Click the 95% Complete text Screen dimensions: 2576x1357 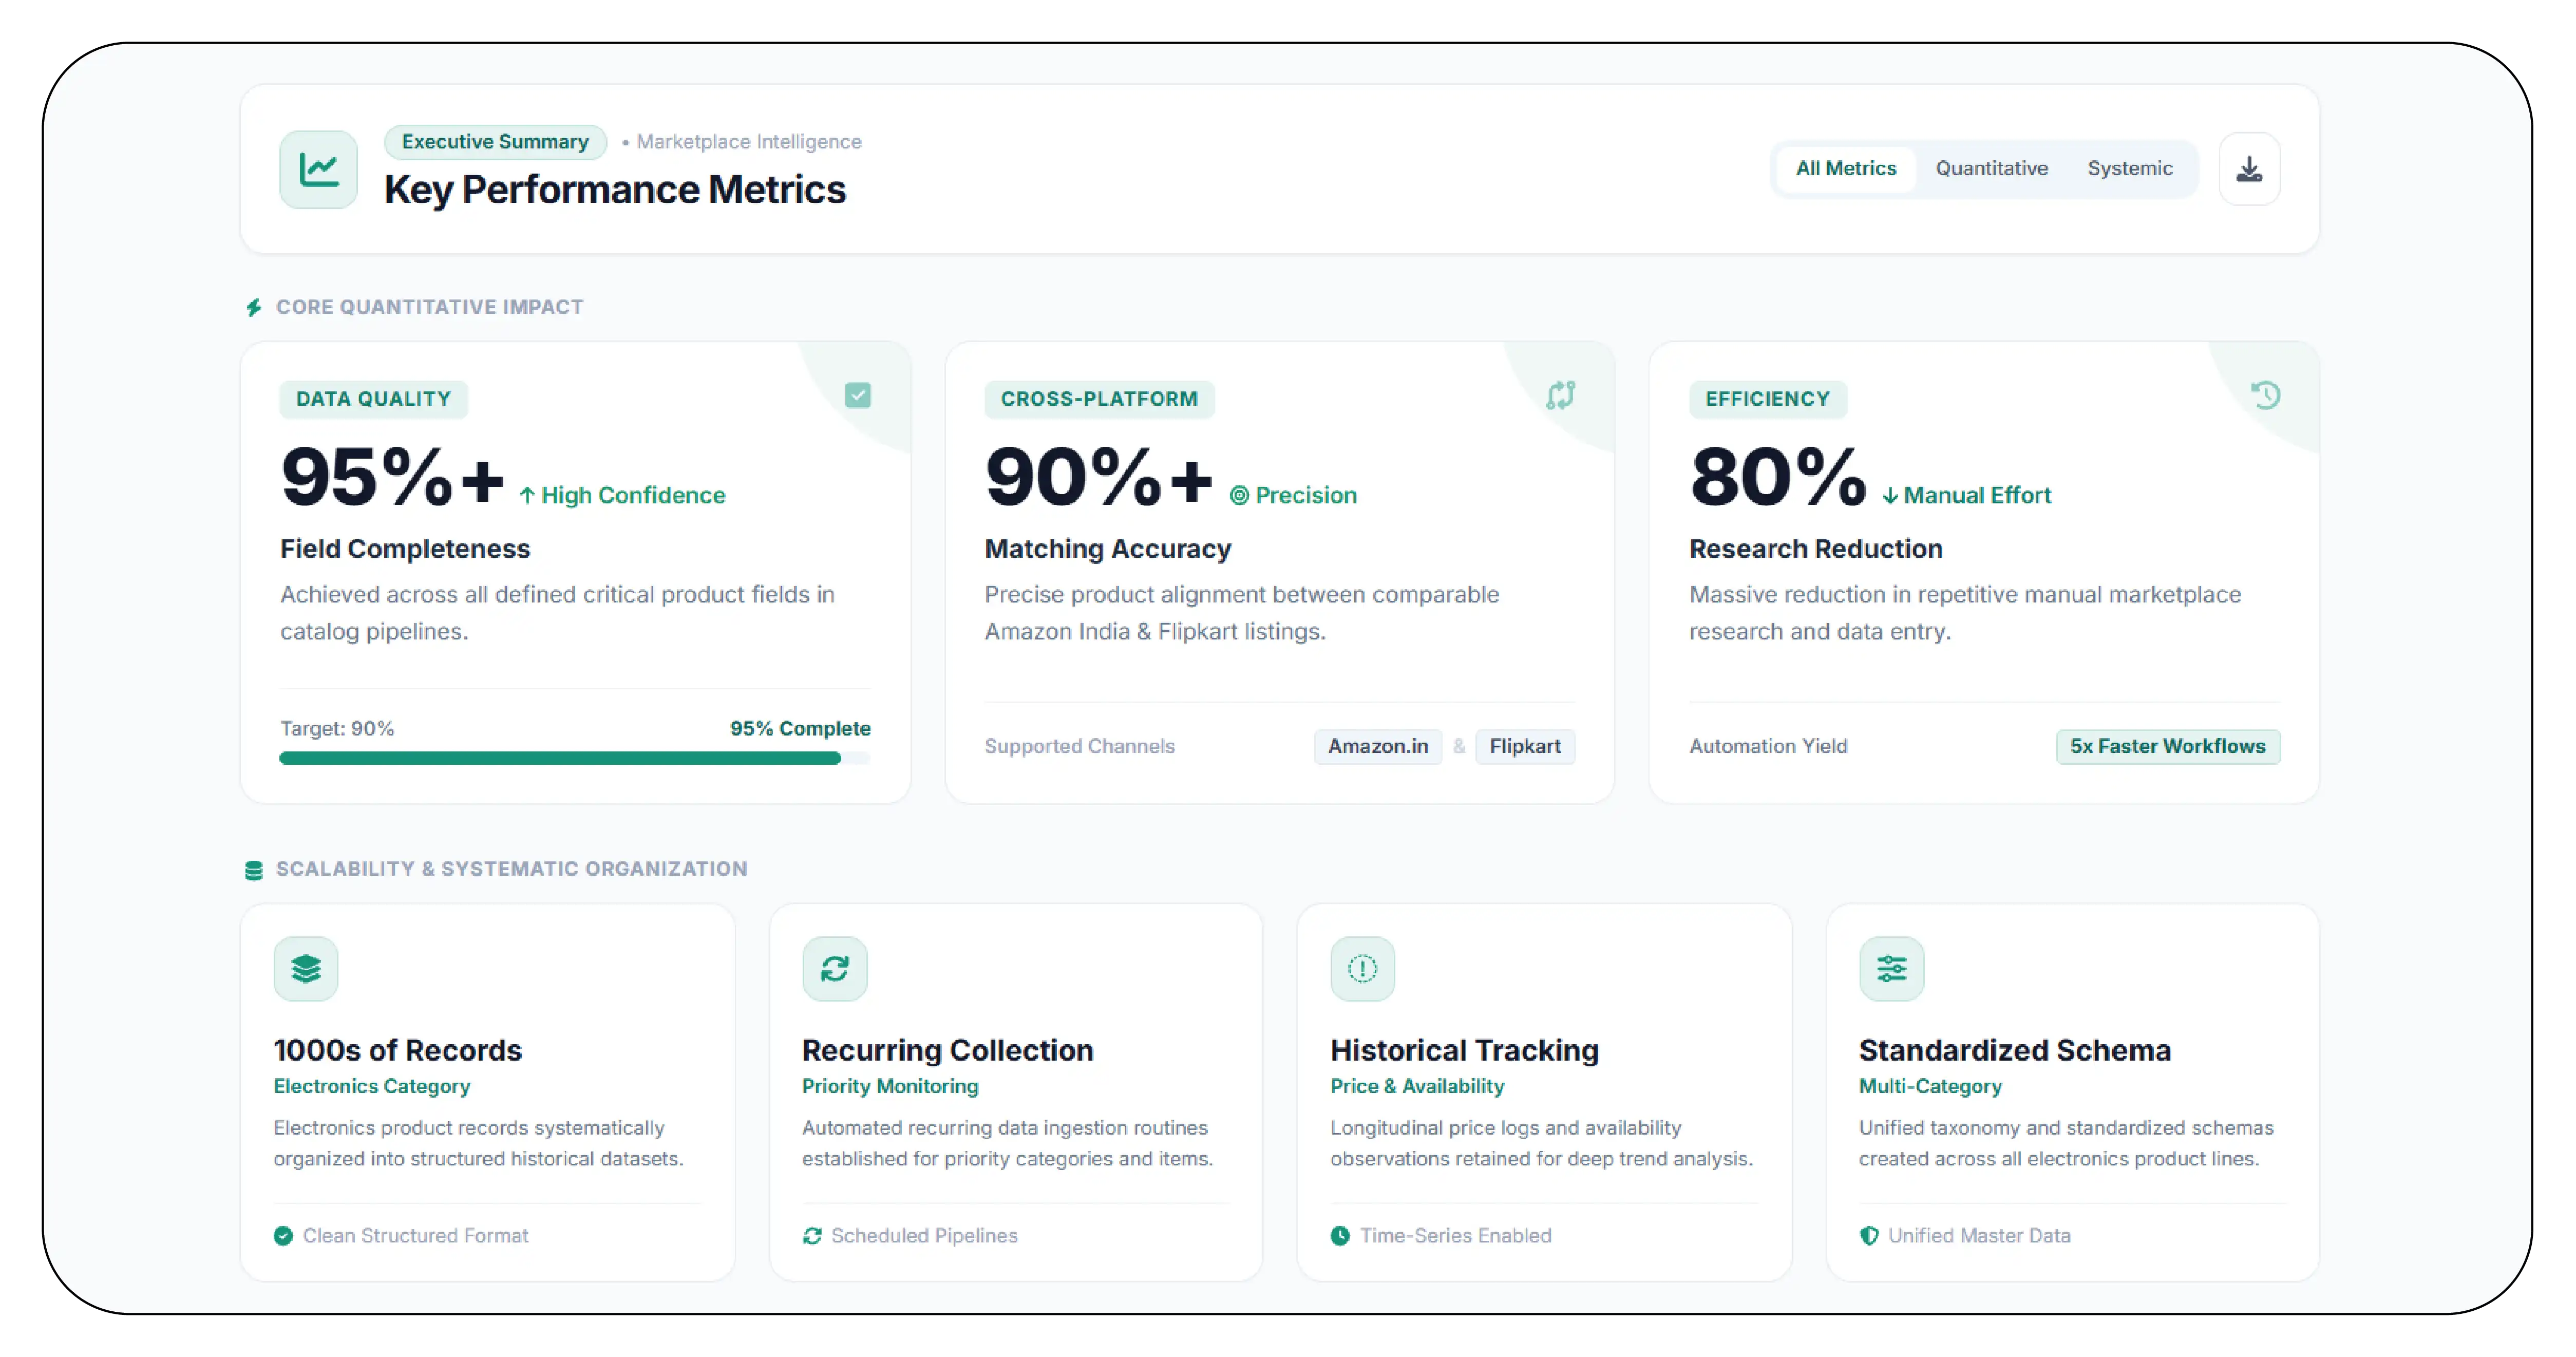800,729
